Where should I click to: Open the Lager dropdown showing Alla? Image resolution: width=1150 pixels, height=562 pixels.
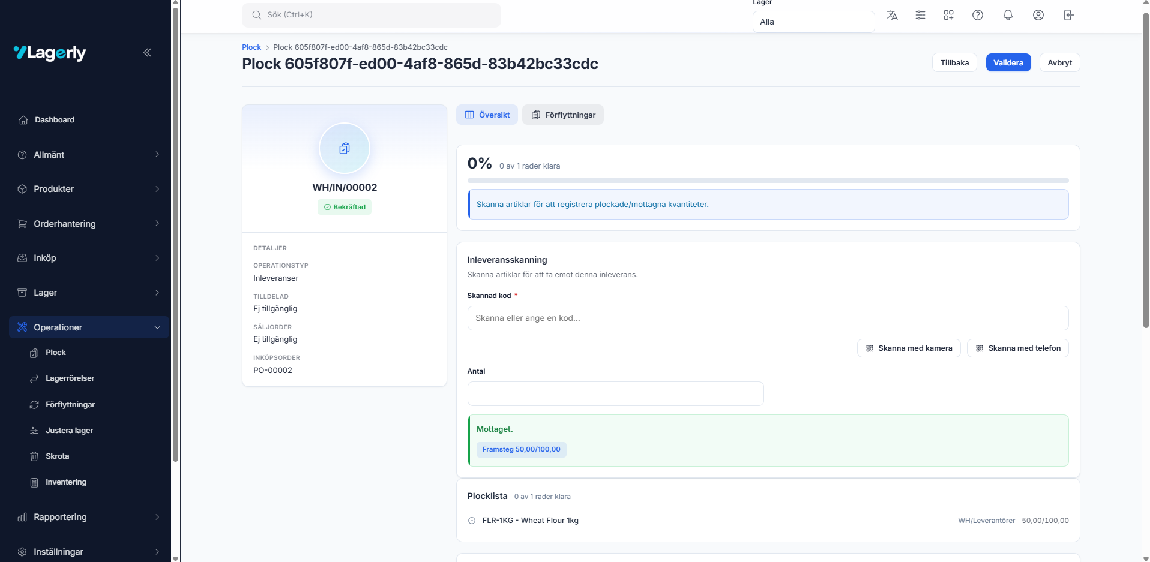[x=813, y=22]
